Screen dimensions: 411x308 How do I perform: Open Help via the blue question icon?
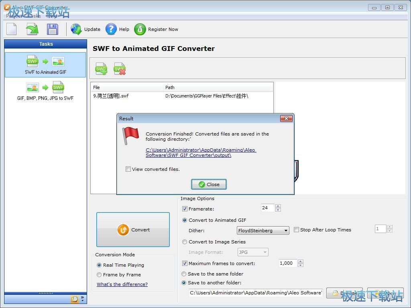pos(111,29)
